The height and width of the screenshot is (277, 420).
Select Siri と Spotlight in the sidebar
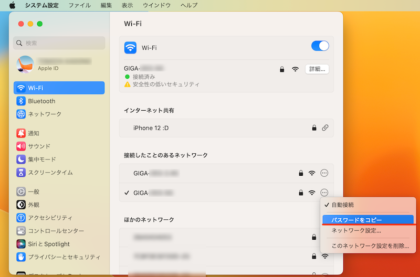tap(49, 244)
